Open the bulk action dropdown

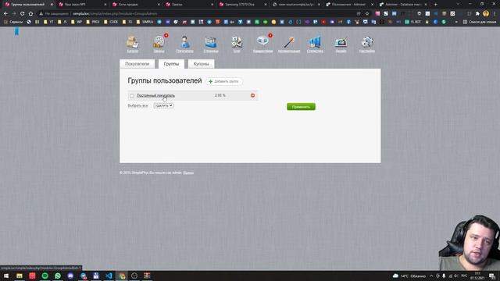(163, 105)
